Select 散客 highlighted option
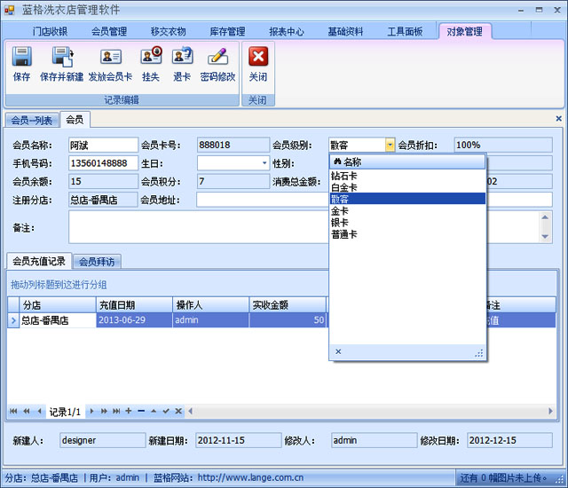Screen dimensions: 568x488 coord(407,199)
